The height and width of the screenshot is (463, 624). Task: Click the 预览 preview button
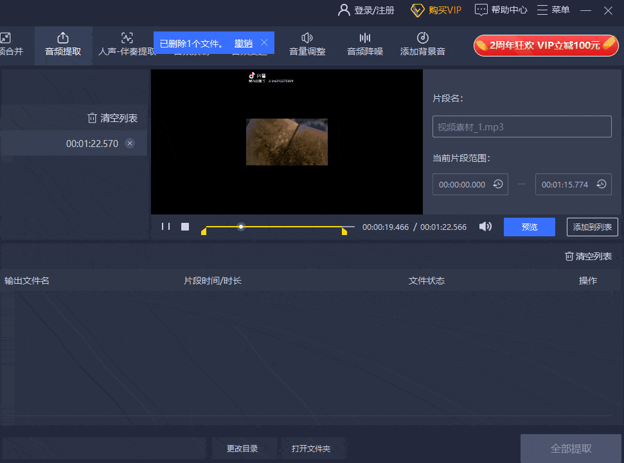tap(529, 227)
